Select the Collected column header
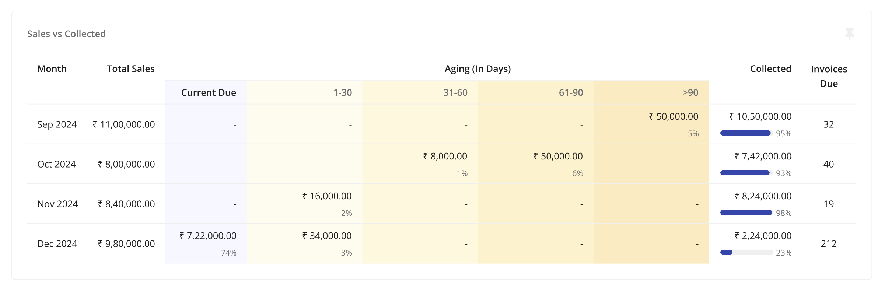The height and width of the screenshot is (288, 885). point(770,69)
